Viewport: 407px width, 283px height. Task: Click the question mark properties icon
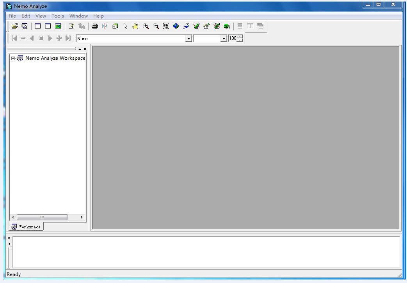tap(115, 26)
